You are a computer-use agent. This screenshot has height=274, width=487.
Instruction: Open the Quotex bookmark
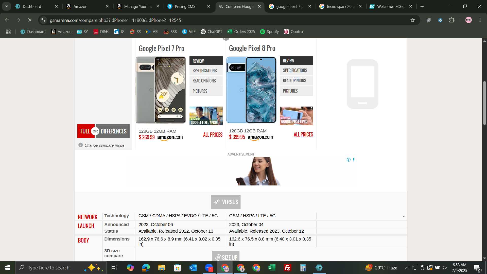coord(293,32)
